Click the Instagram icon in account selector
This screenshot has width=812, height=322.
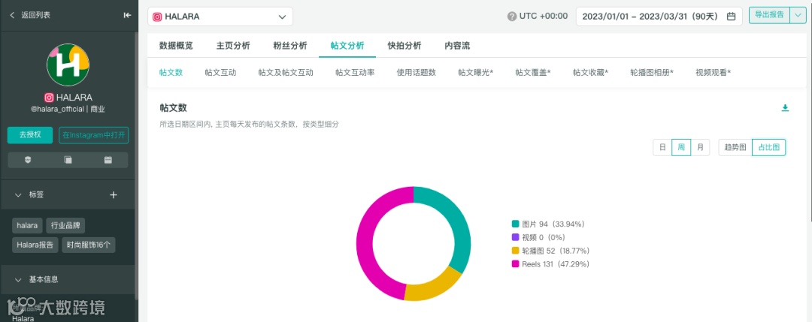tap(157, 17)
